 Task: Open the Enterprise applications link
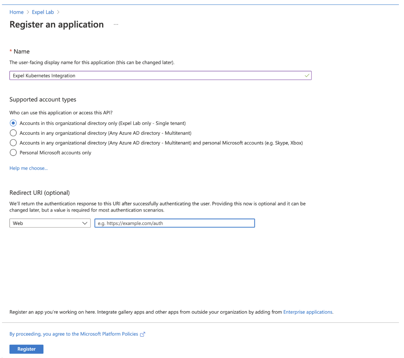click(x=308, y=312)
